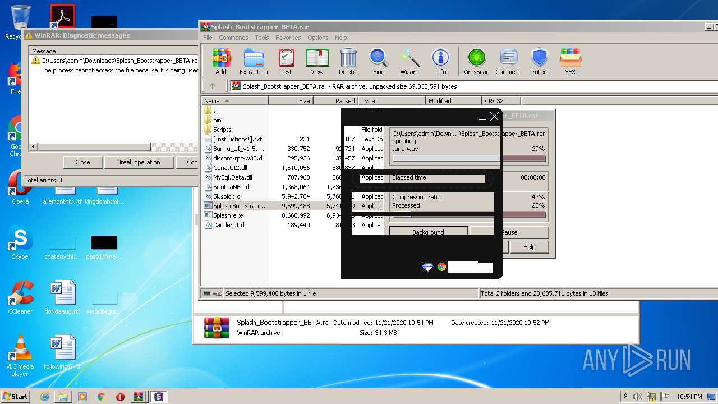Sort the list by the Name column header
This screenshot has width=718, height=404.
pyautogui.click(x=234, y=101)
